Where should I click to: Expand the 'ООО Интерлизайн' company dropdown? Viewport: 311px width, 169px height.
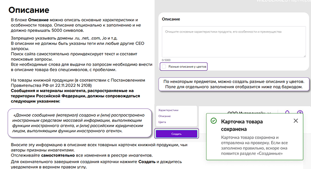[249, 113]
